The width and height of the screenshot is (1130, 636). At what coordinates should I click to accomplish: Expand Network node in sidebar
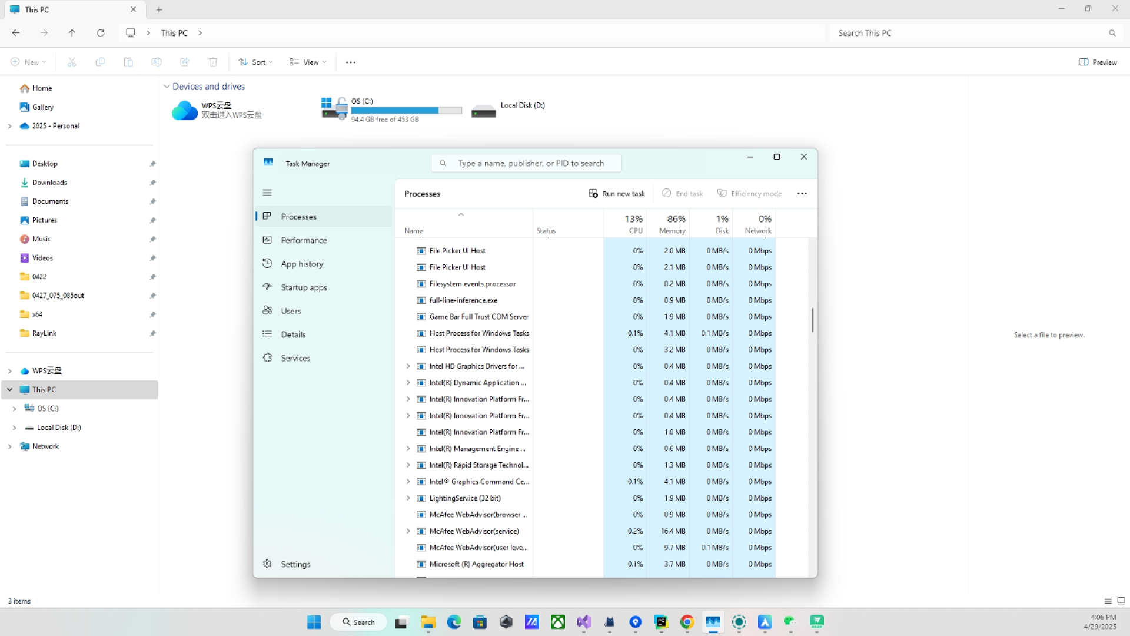click(x=9, y=446)
